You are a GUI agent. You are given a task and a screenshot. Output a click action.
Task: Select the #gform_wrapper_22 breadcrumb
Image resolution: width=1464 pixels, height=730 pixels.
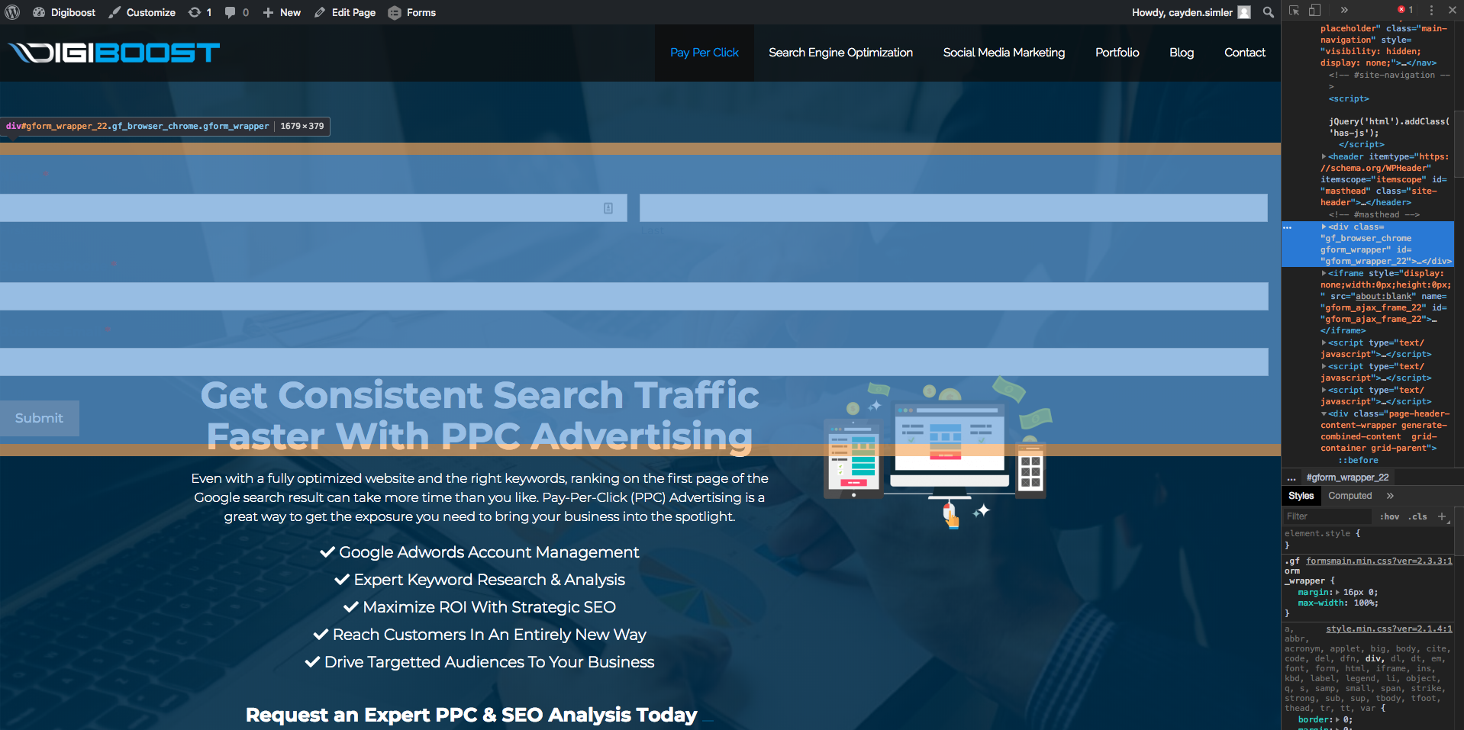point(1348,478)
